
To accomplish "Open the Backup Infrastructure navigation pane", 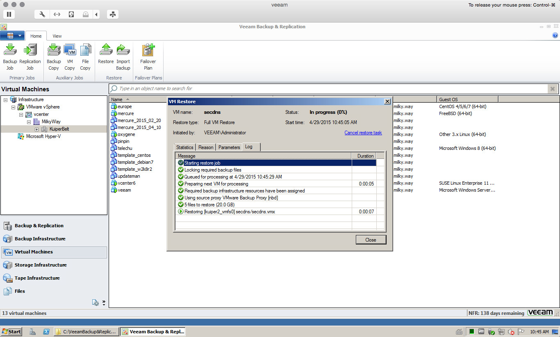I will point(40,239).
